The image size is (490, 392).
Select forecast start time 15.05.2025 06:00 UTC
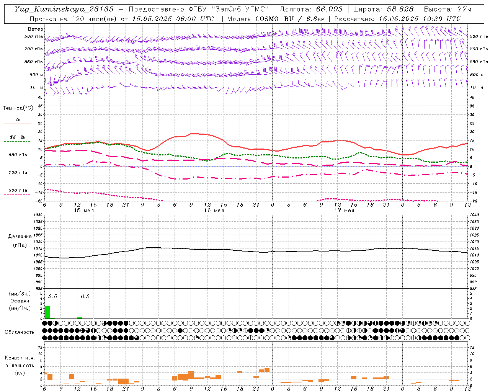(173, 19)
